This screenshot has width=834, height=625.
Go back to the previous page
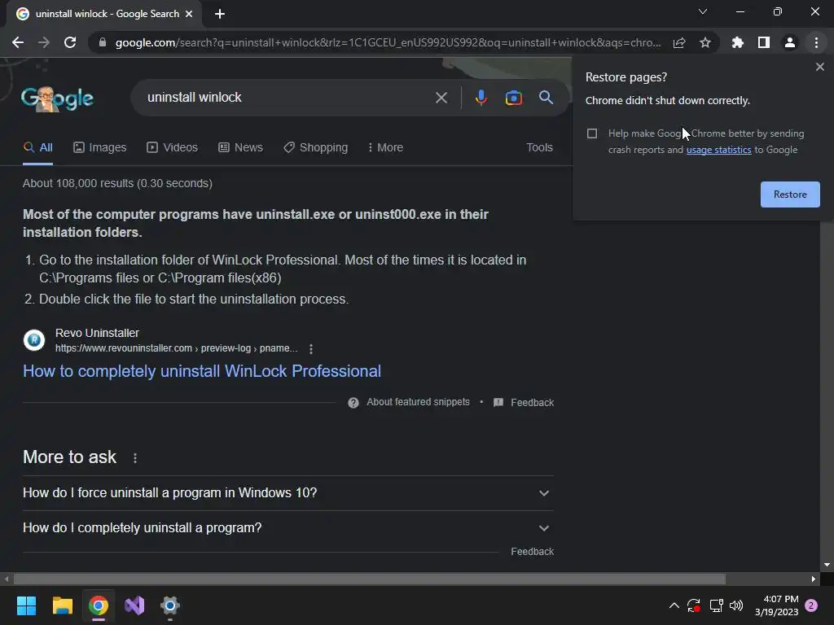pyautogui.click(x=18, y=42)
